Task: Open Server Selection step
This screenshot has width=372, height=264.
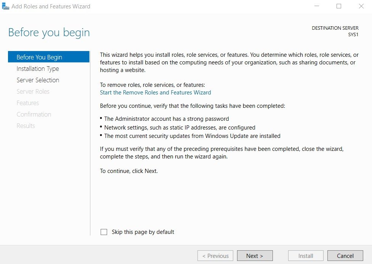Action: point(38,80)
